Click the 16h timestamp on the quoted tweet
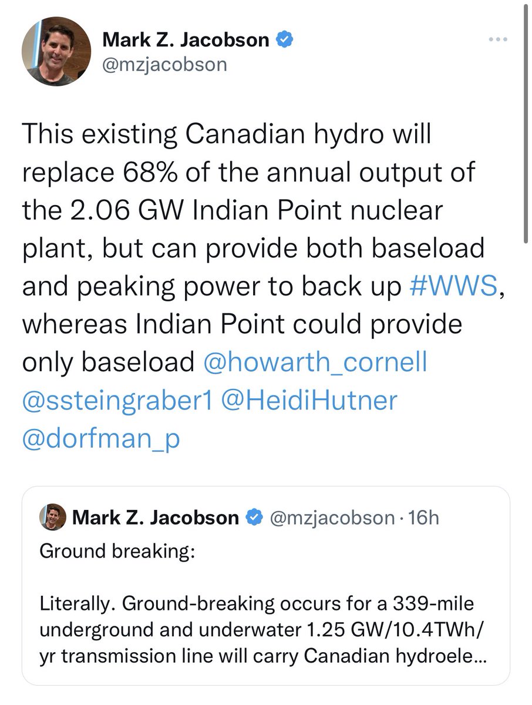 (x=425, y=518)
